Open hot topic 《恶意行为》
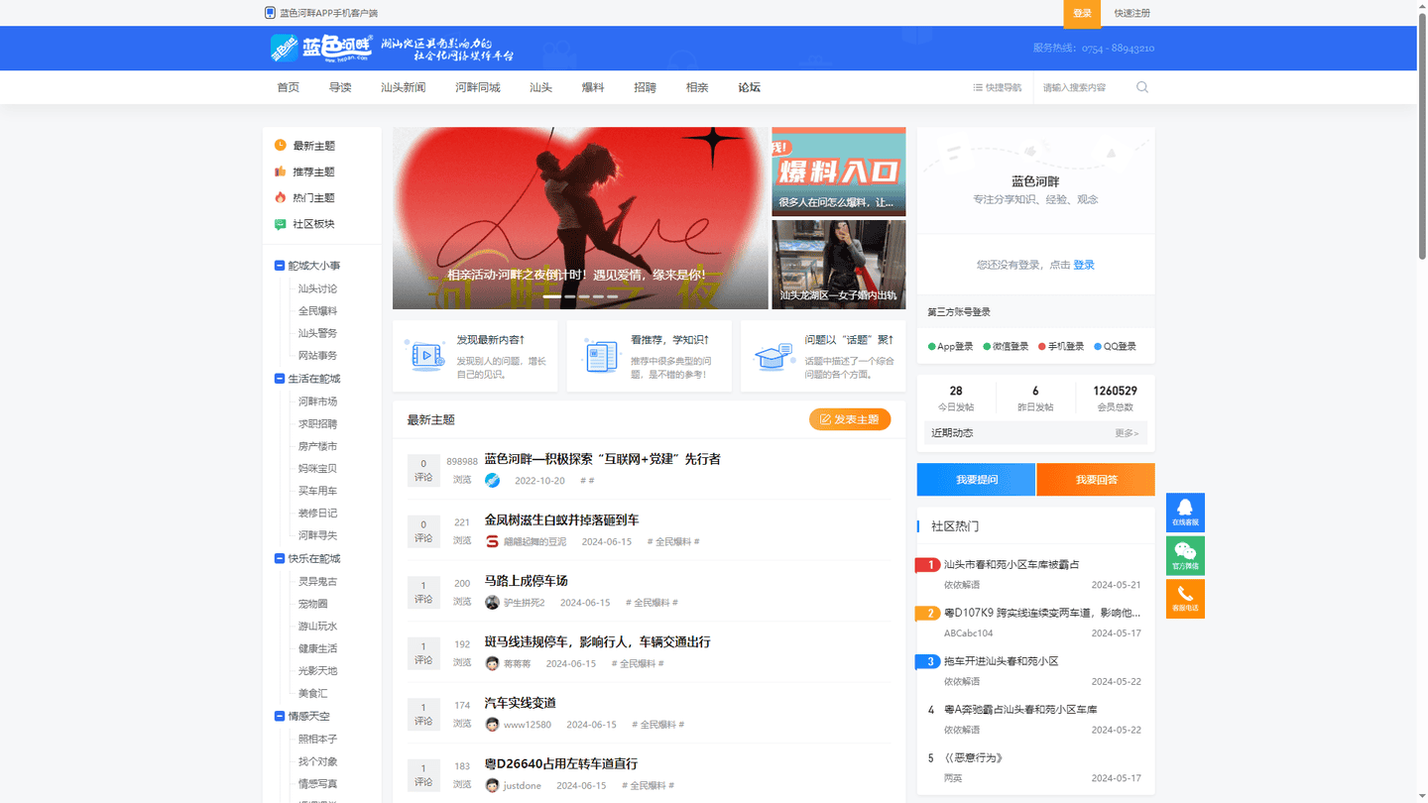Viewport: 1428px width, 803px height. (974, 757)
